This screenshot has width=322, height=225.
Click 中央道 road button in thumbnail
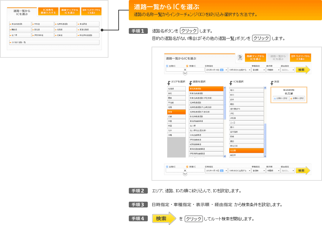[x=43, y=24]
